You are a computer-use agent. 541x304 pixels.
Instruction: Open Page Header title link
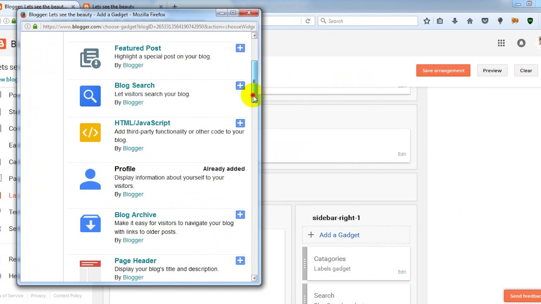click(x=135, y=261)
